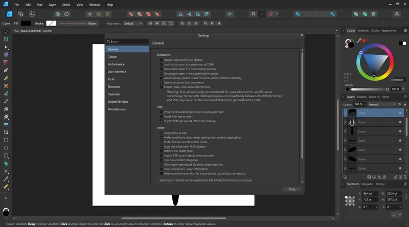This screenshot has width=409, height=227.
Task: Expand the hidden tools arrow in left toolbar
Action: 6,198
